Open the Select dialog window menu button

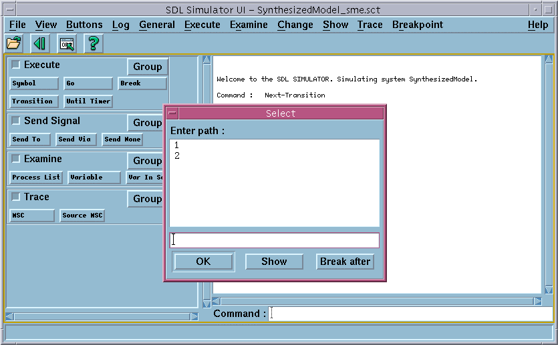pyautogui.click(x=172, y=113)
